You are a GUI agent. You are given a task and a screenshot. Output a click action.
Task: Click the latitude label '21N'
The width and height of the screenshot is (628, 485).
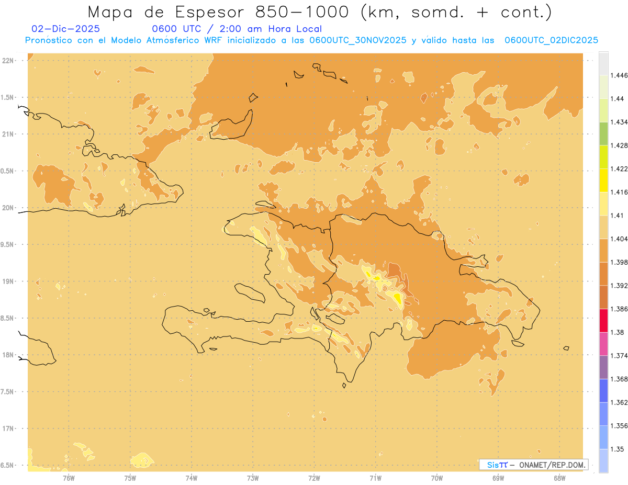coord(8,134)
